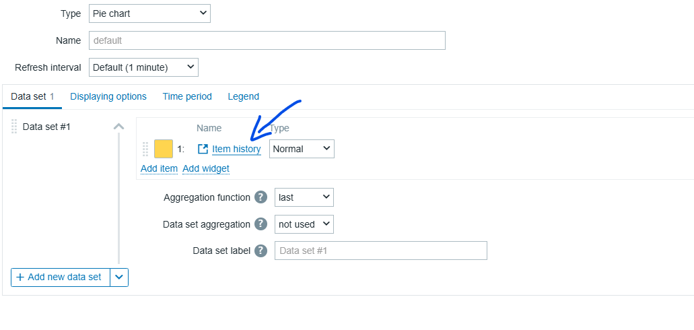Open the Aggregation function dropdown set to last
The image size is (694, 330).
[304, 197]
